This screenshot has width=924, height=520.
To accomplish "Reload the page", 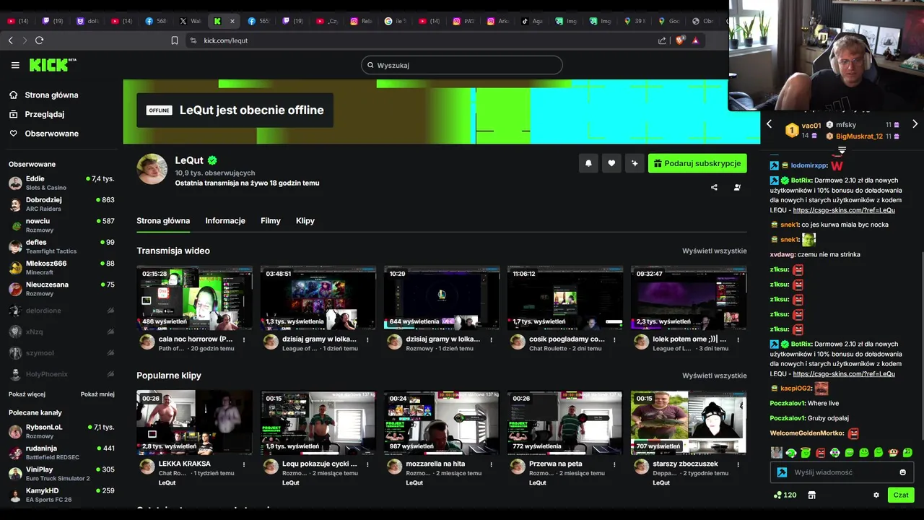I will (x=40, y=40).
